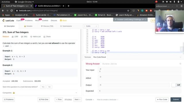184x103 pixels.
Task: Click the Add to List heart icon
Action: [x=31, y=37]
